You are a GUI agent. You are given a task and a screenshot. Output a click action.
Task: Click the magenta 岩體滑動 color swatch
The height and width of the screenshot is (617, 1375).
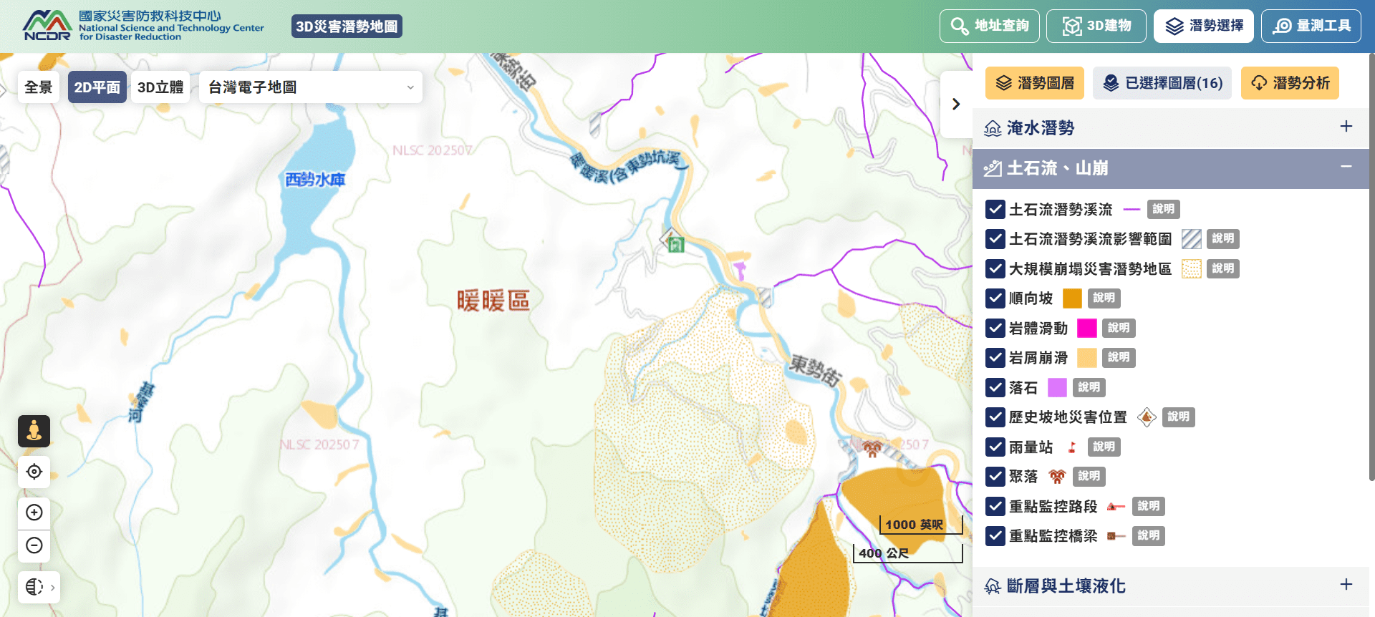coord(1086,328)
